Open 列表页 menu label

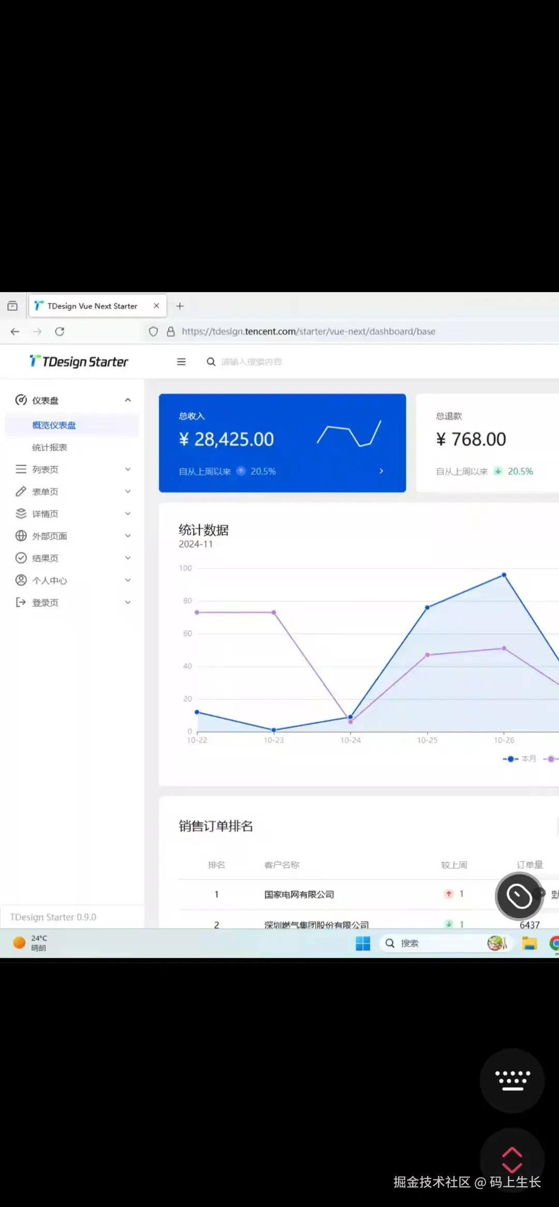point(45,470)
